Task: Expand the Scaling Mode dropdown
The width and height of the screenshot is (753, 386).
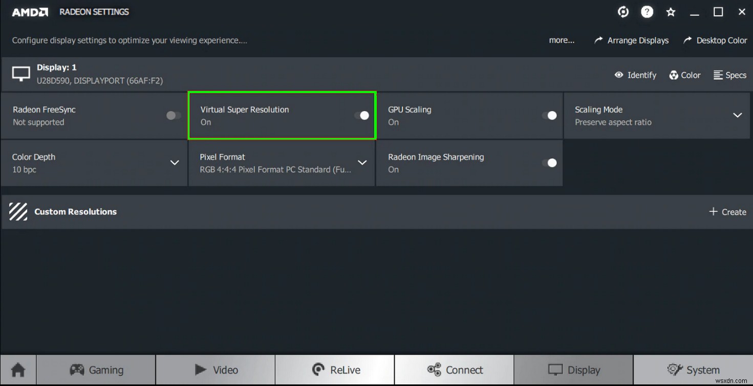Action: (x=737, y=116)
